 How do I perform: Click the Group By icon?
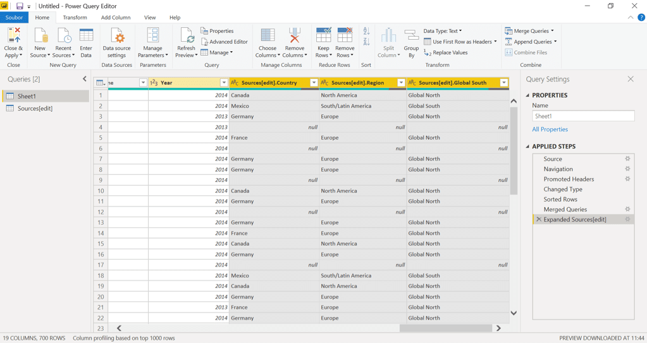point(411,35)
